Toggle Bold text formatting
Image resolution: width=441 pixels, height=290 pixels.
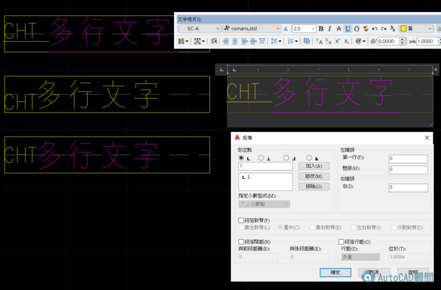pyautogui.click(x=321, y=29)
